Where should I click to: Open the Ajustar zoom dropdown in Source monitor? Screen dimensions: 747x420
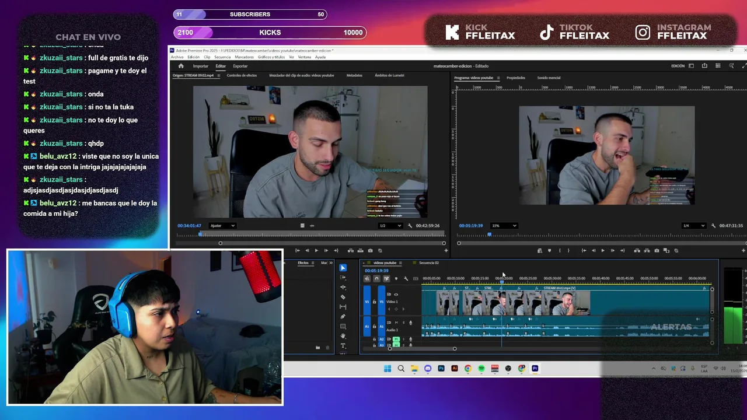click(x=222, y=226)
